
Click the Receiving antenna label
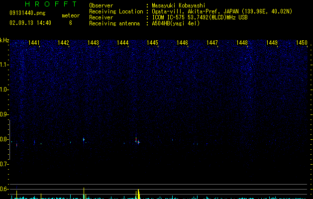point(114,23)
